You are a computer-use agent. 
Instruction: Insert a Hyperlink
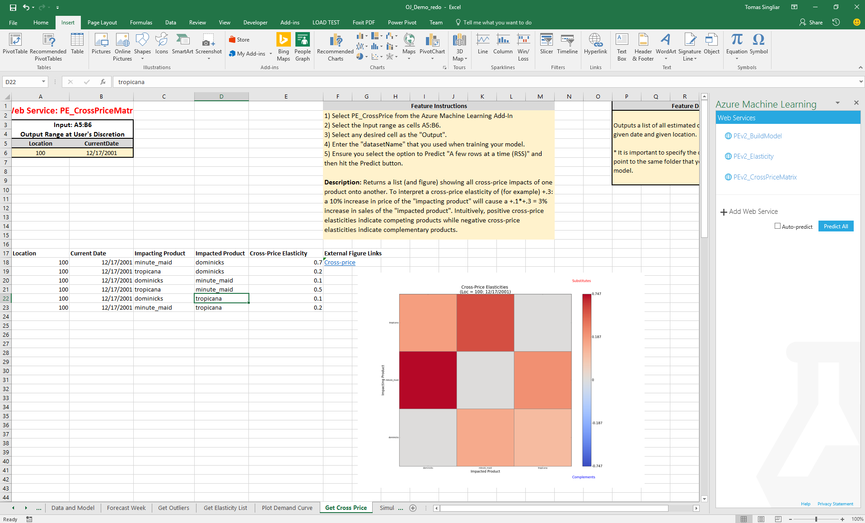tap(595, 44)
